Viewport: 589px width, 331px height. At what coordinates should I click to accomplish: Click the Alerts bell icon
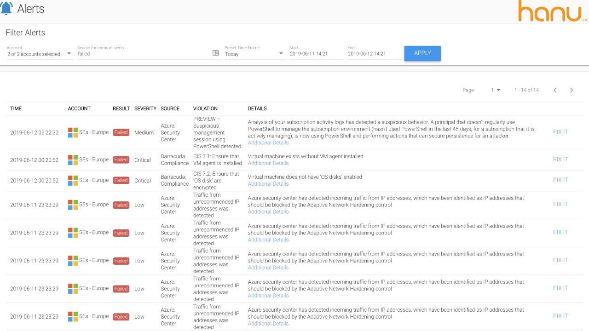click(6, 8)
